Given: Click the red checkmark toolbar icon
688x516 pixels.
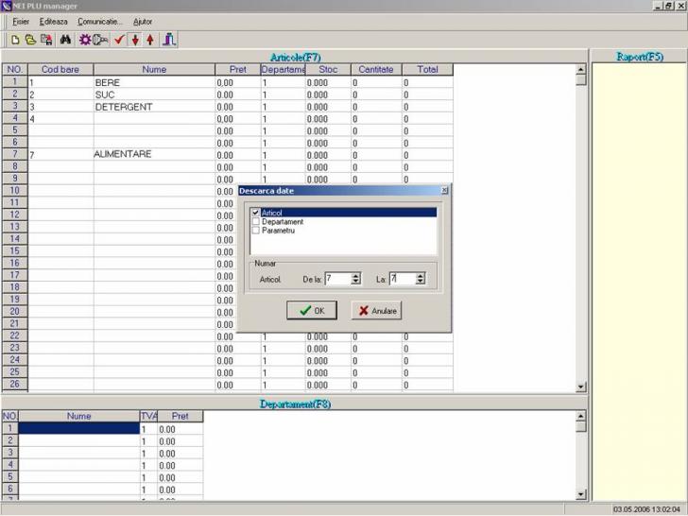Looking at the screenshot, I should point(119,40).
